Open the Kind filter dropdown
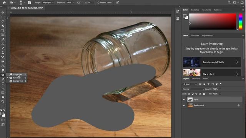This screenshot has width=246, height=138. click(x=190, y=84)
